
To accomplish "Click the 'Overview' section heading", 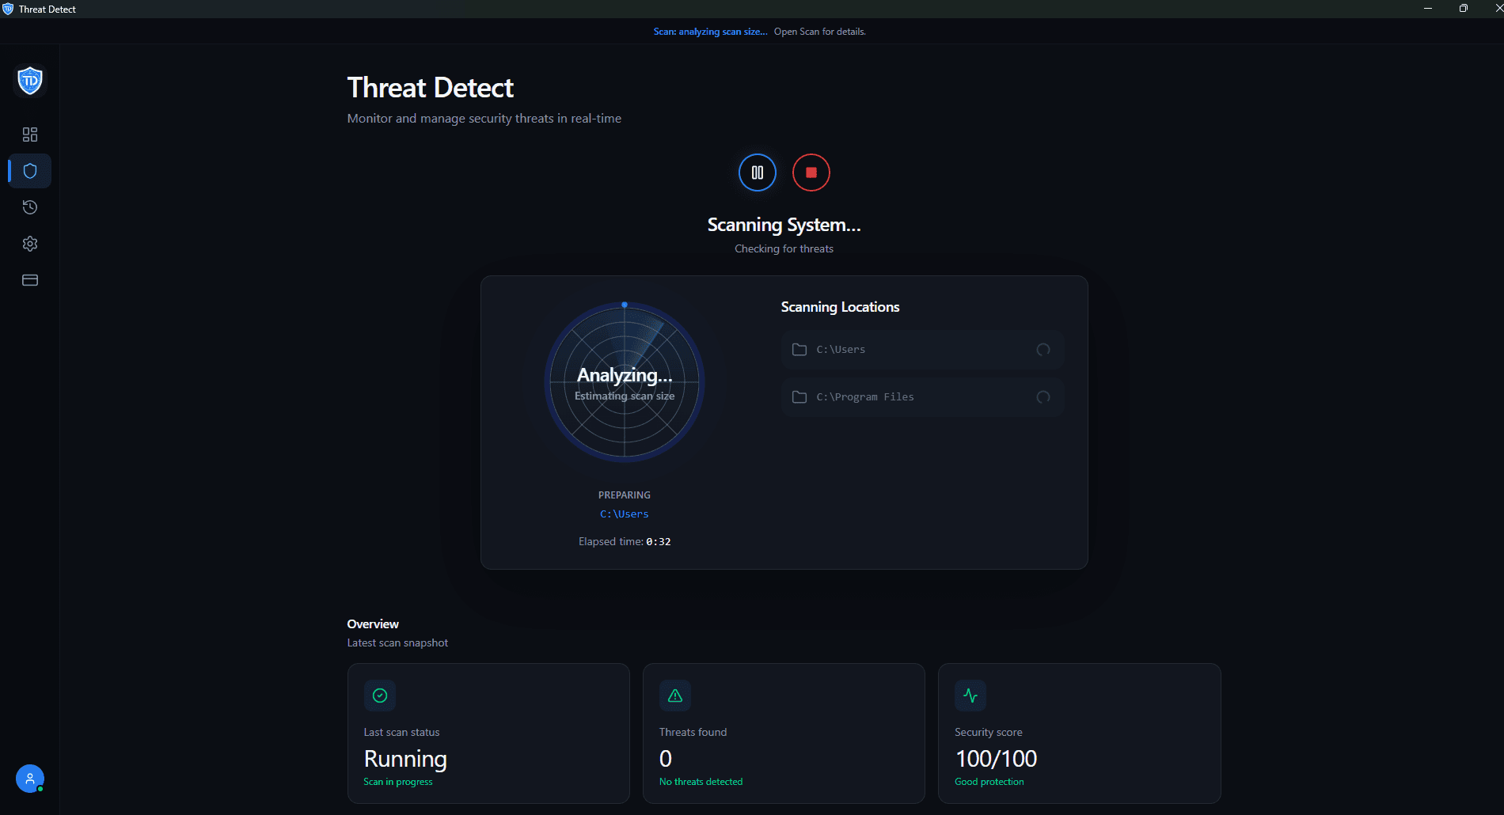I will tap(373, 624).
